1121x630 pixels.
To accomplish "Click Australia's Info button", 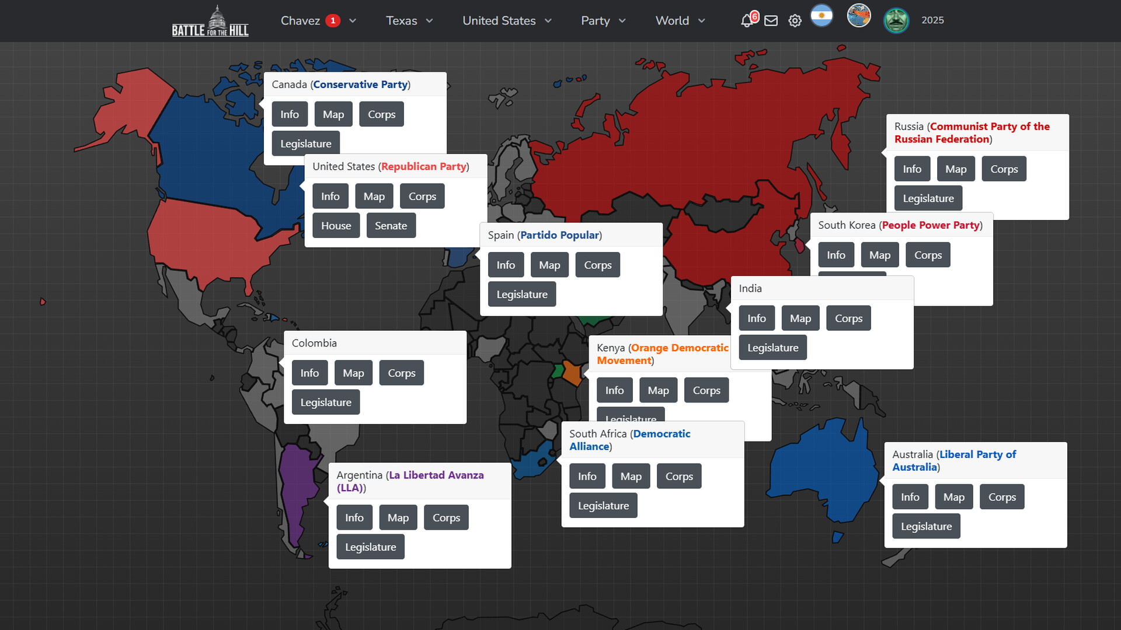I will 910,497.
